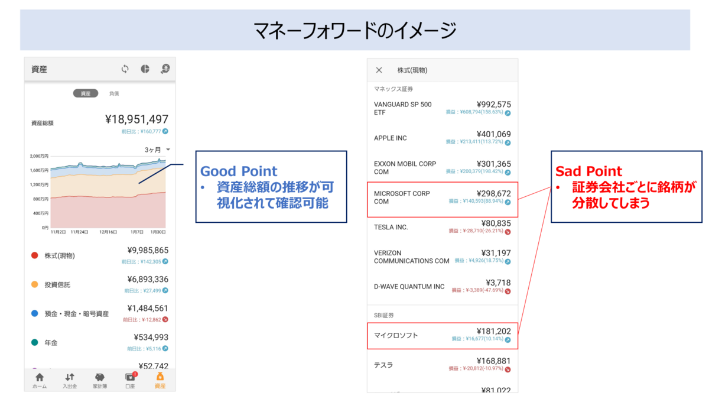The image size is (709, 399).
Task: Click the ¥1,484,561 amount
Action: pos(148,309)
